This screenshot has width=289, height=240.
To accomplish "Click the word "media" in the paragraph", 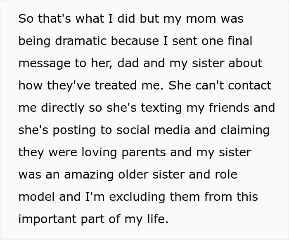I will (x=172, y=130).
